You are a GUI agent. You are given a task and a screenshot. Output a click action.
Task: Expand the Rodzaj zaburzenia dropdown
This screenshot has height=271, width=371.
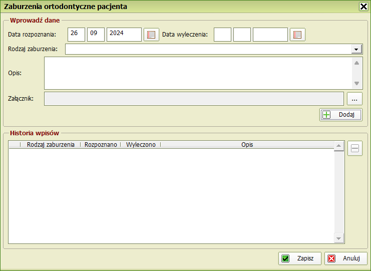(356, 49)
